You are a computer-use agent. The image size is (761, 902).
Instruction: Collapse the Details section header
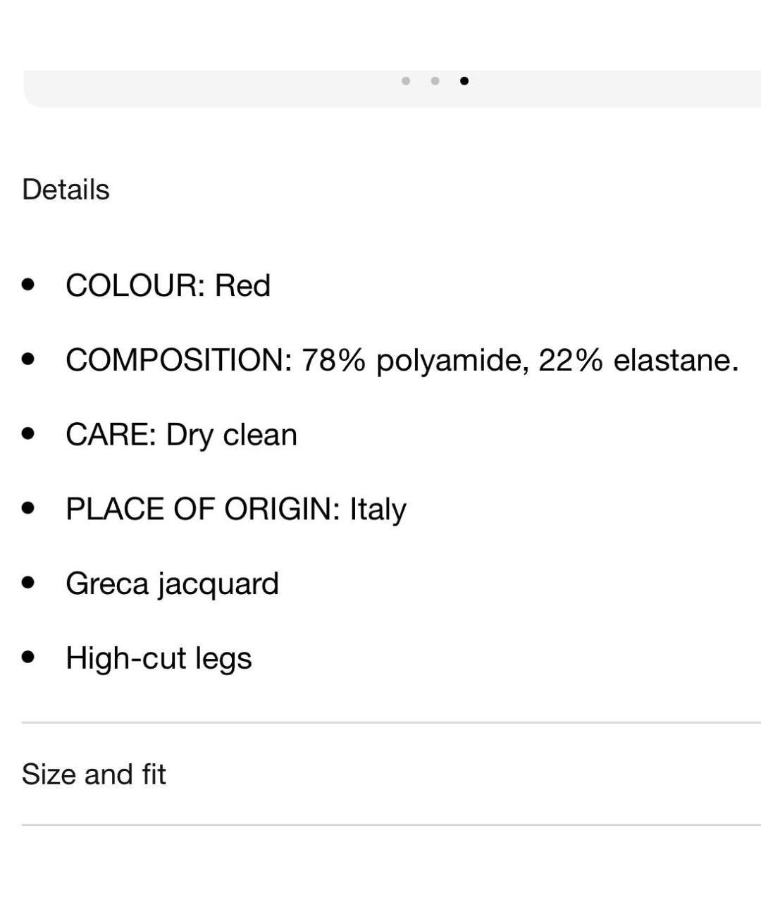coord(66,190)
